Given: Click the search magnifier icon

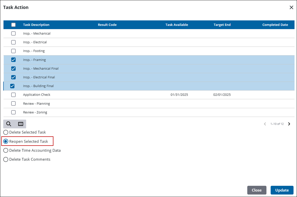Looking at the screenshot, I should 9,124.
